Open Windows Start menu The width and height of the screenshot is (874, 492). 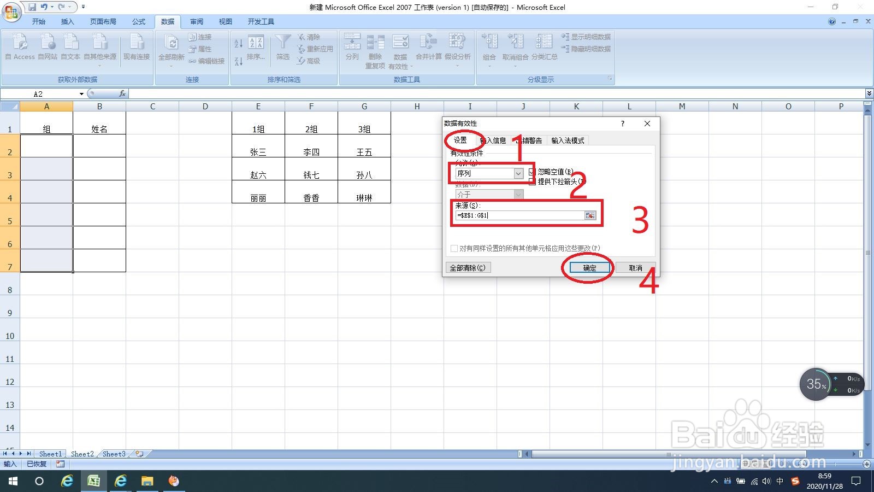tap(13, 481)
